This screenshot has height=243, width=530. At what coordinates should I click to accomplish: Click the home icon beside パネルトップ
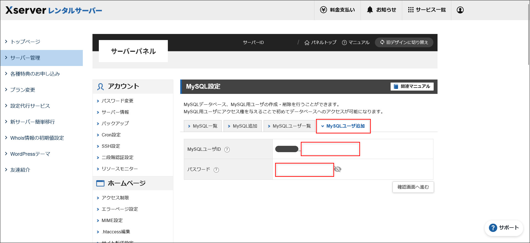click(307, 43)
